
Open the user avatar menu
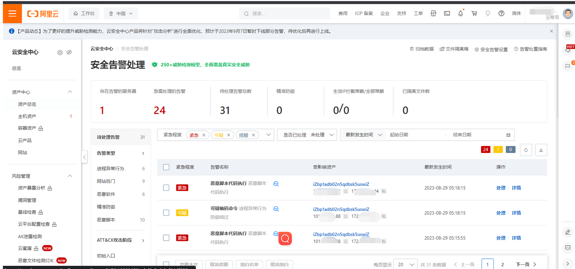(x=568, y=13)
